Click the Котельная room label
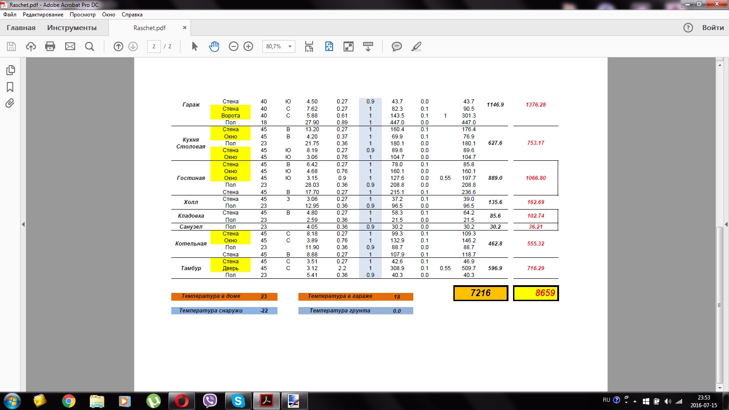This screenshot has height=410, width=729. [191, 244]
